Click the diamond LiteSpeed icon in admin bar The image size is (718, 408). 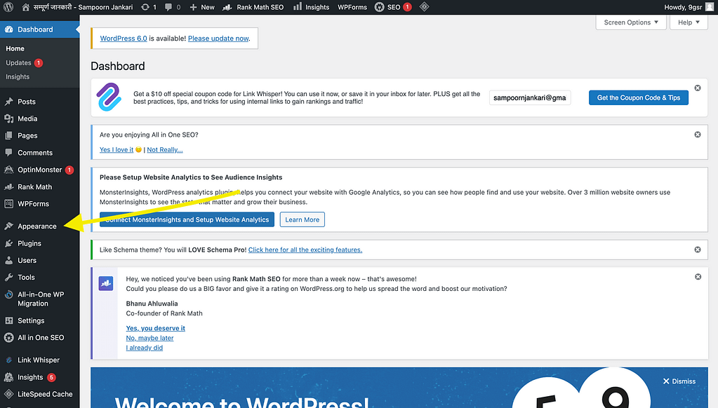click(x=424, y=7)
